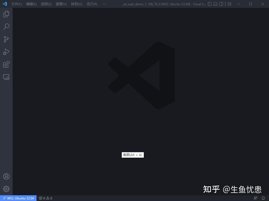Toggle the Secondary Side Bar visibility
269x201 pixels.
pos(221,4)
